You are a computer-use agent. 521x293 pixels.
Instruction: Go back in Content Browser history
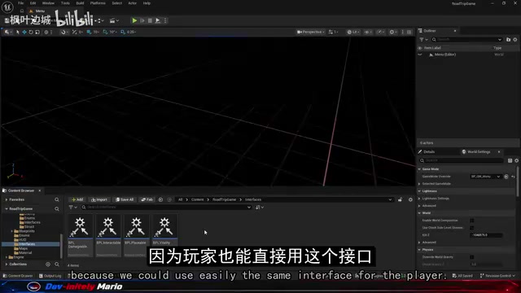161,199
